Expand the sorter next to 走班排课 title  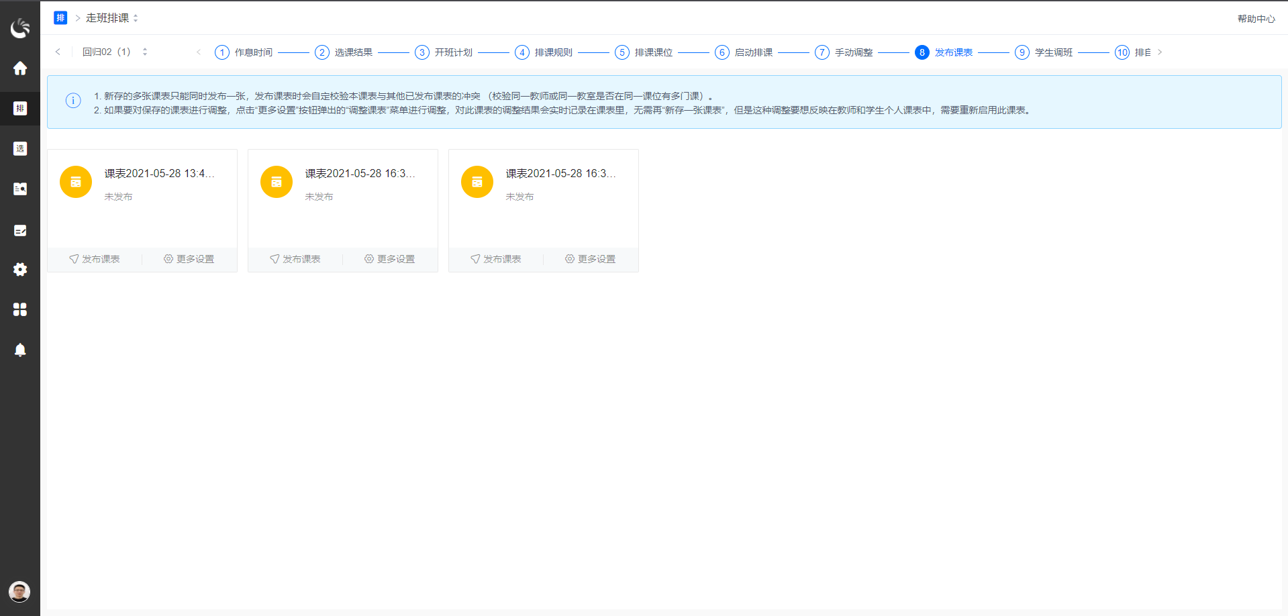pos(136,18)
